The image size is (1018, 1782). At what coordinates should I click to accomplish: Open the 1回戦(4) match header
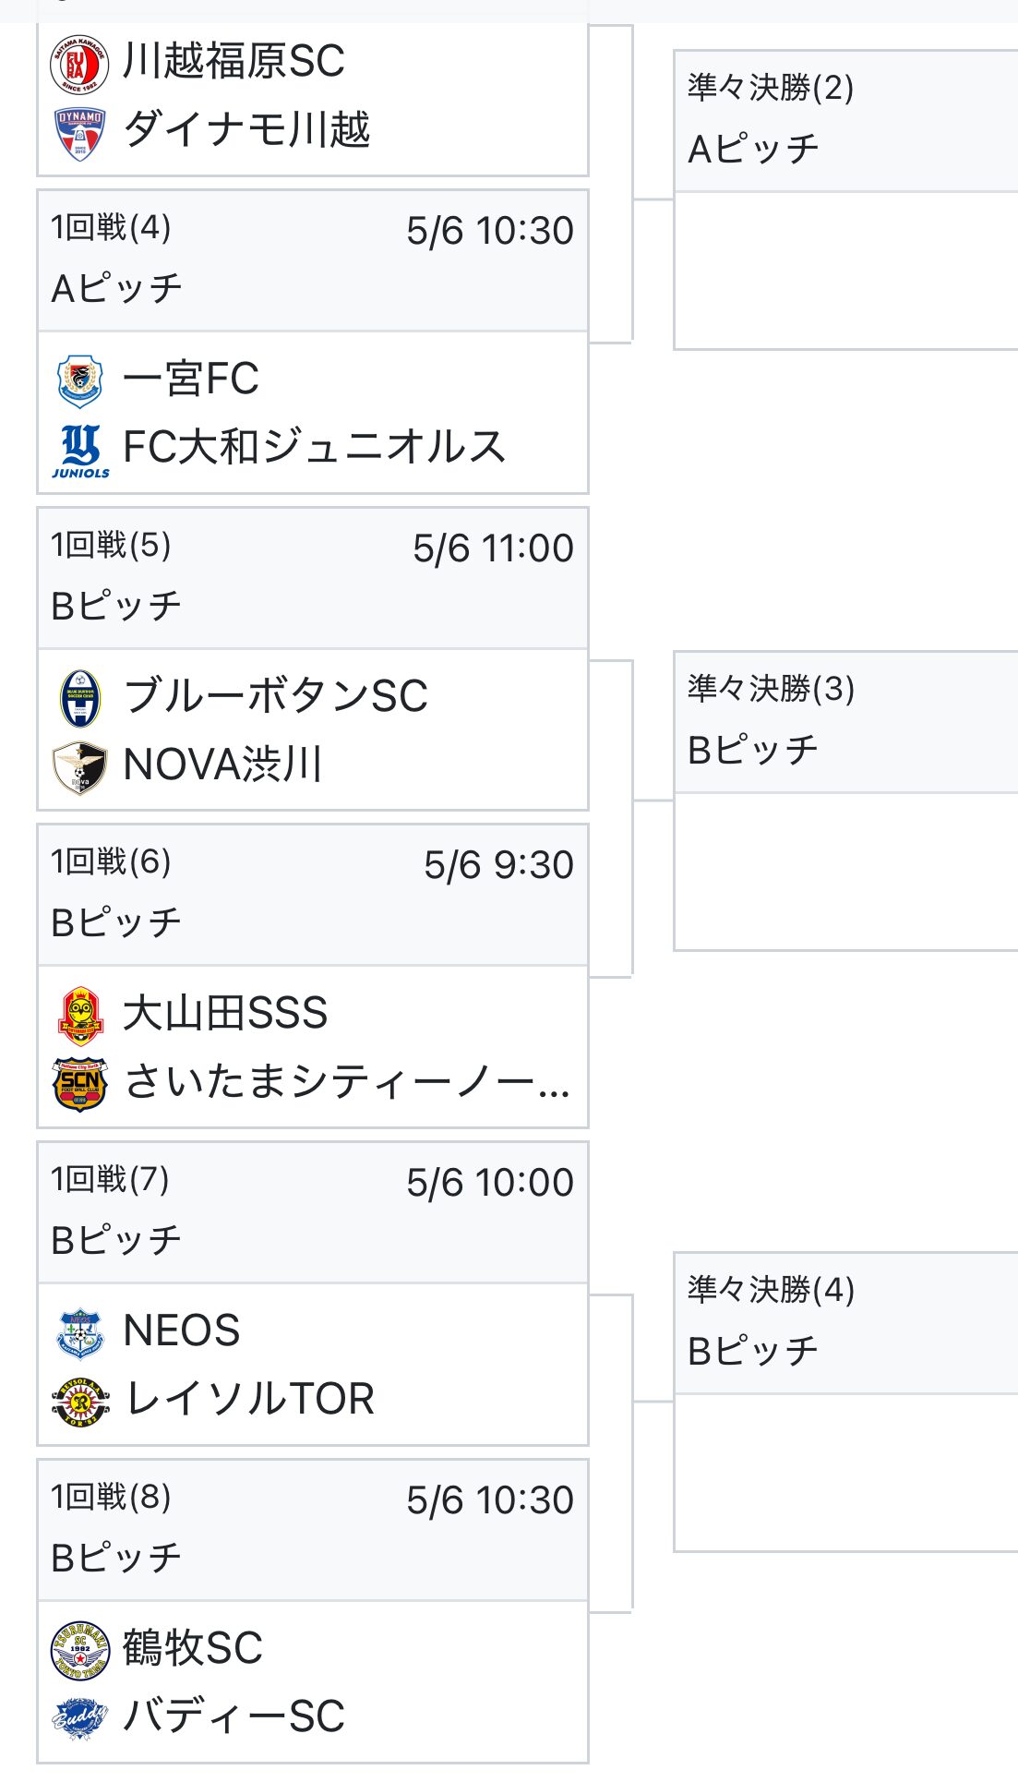coord(313,260)
